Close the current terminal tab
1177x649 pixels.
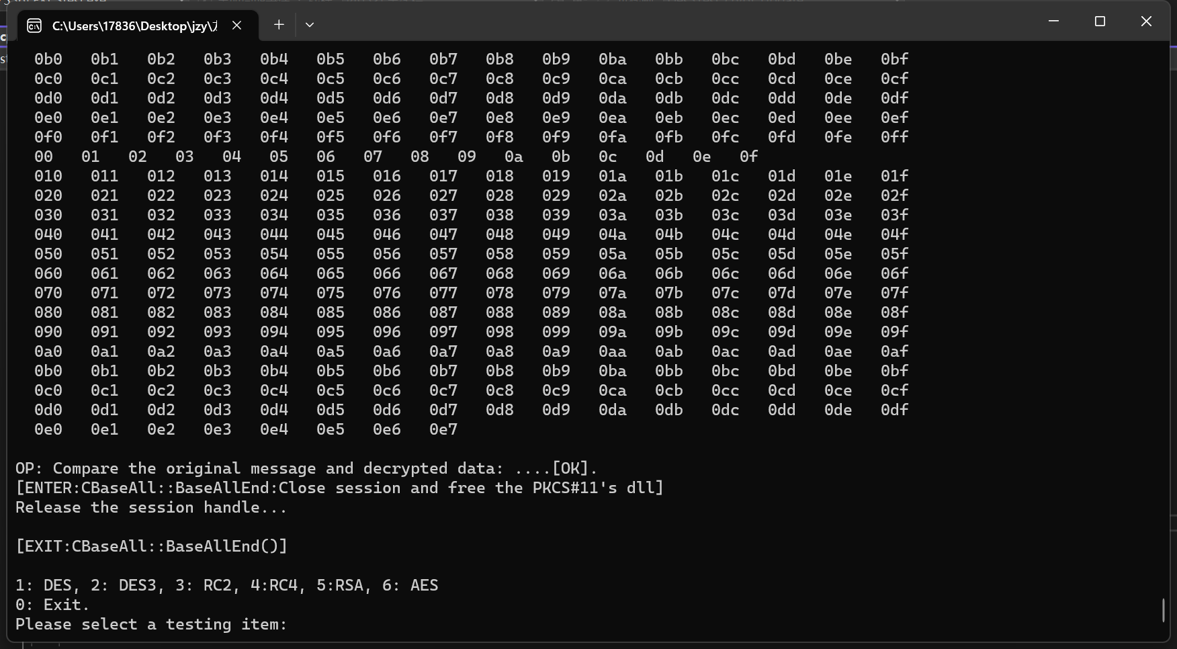coord(236,26)
